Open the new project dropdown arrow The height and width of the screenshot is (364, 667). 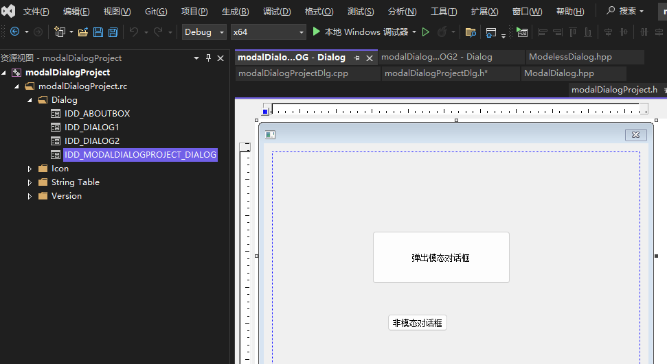pyautogui.click(x=71, y=32)
